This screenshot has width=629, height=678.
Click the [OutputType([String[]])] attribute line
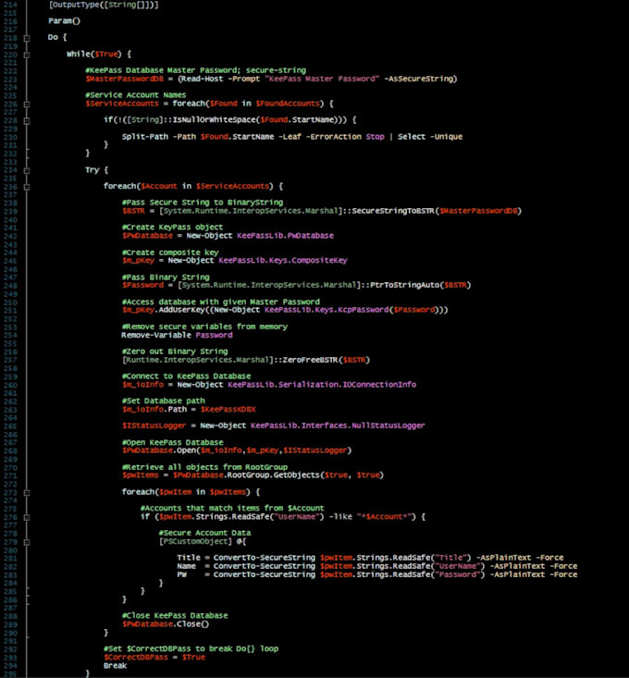pyautogui.click(x=104, y=5)
